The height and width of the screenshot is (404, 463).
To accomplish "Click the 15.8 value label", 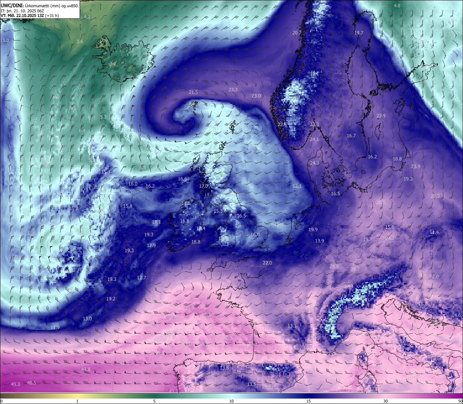I will [128, 206].
